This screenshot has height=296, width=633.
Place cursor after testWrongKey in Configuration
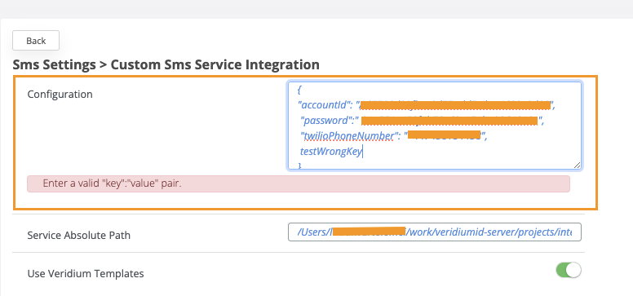363,152
